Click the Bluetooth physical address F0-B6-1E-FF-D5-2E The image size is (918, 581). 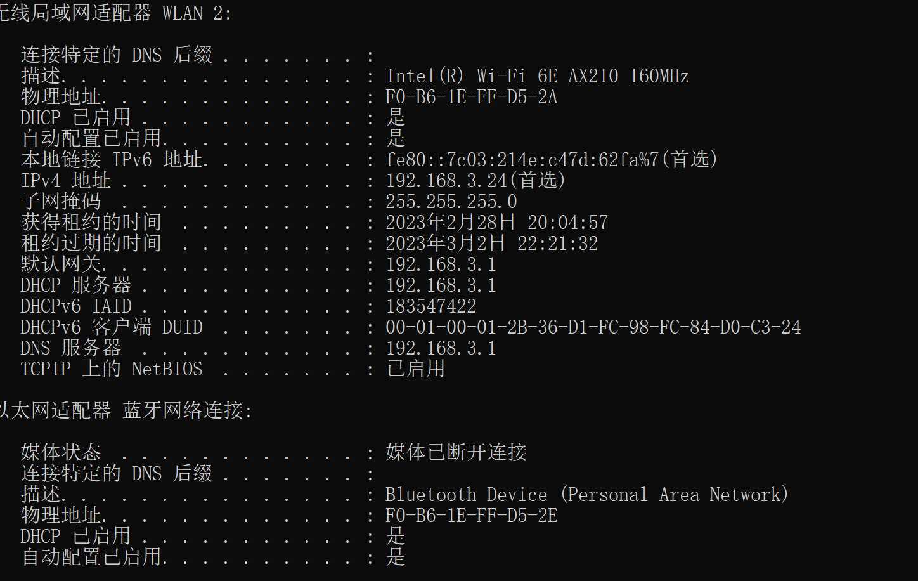click(471, 515)
